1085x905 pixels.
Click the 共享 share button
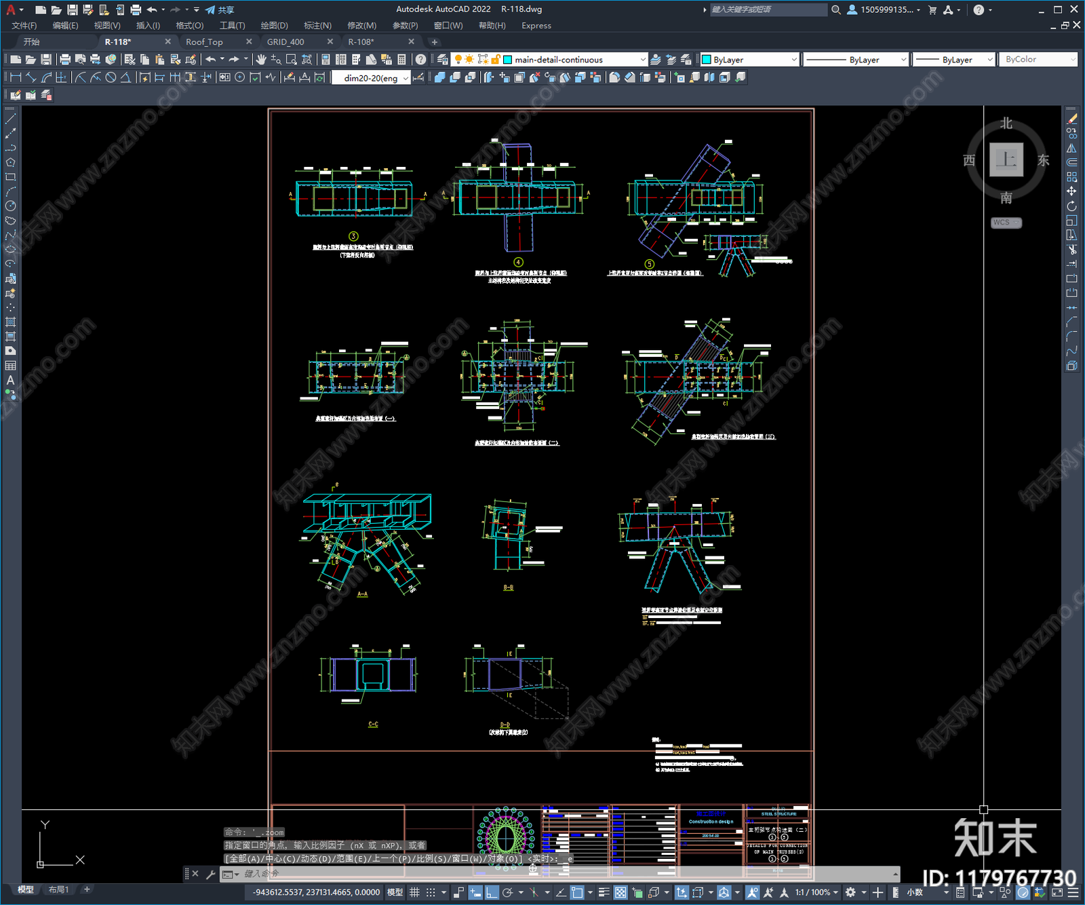tap(220, 9)
